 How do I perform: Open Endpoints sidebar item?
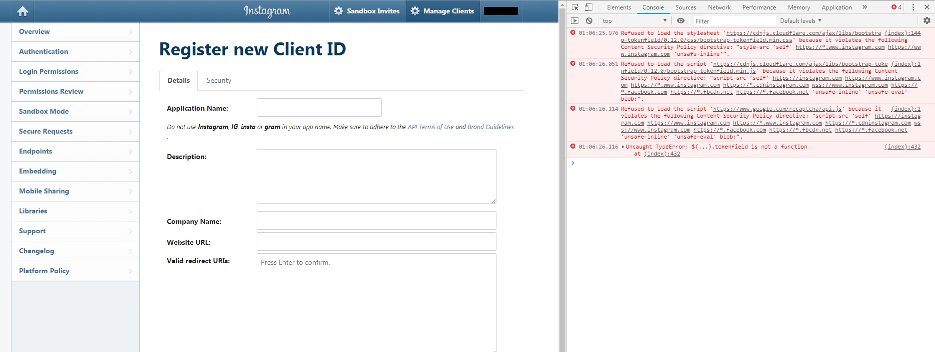pos(75,151)
